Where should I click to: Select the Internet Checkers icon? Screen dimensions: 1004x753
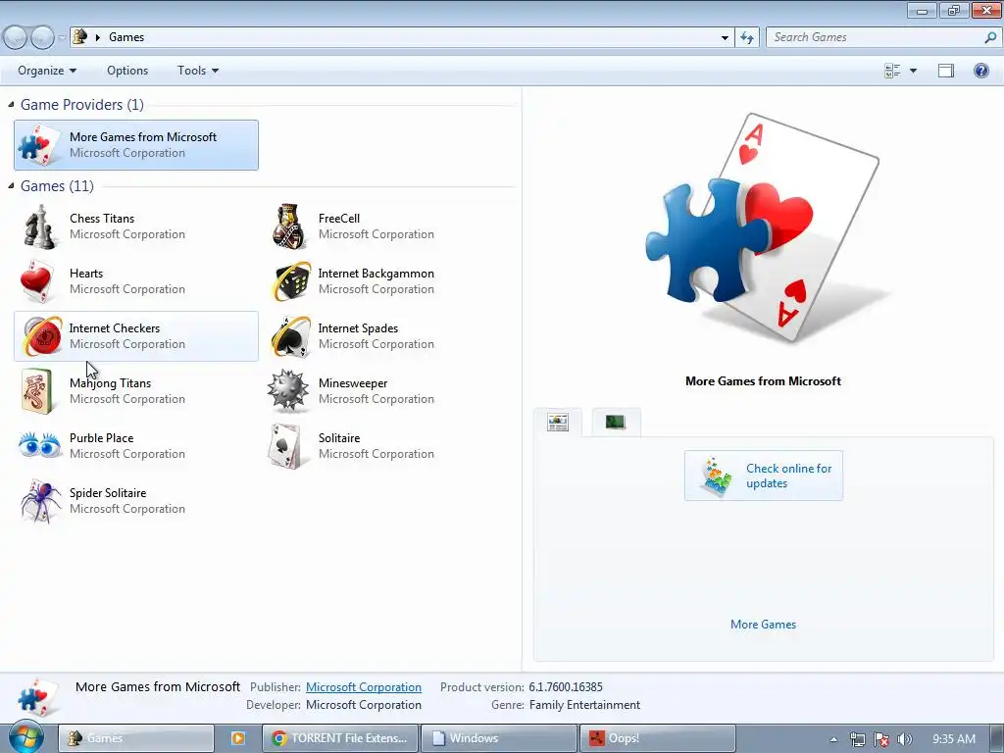(x=41, y=336)
